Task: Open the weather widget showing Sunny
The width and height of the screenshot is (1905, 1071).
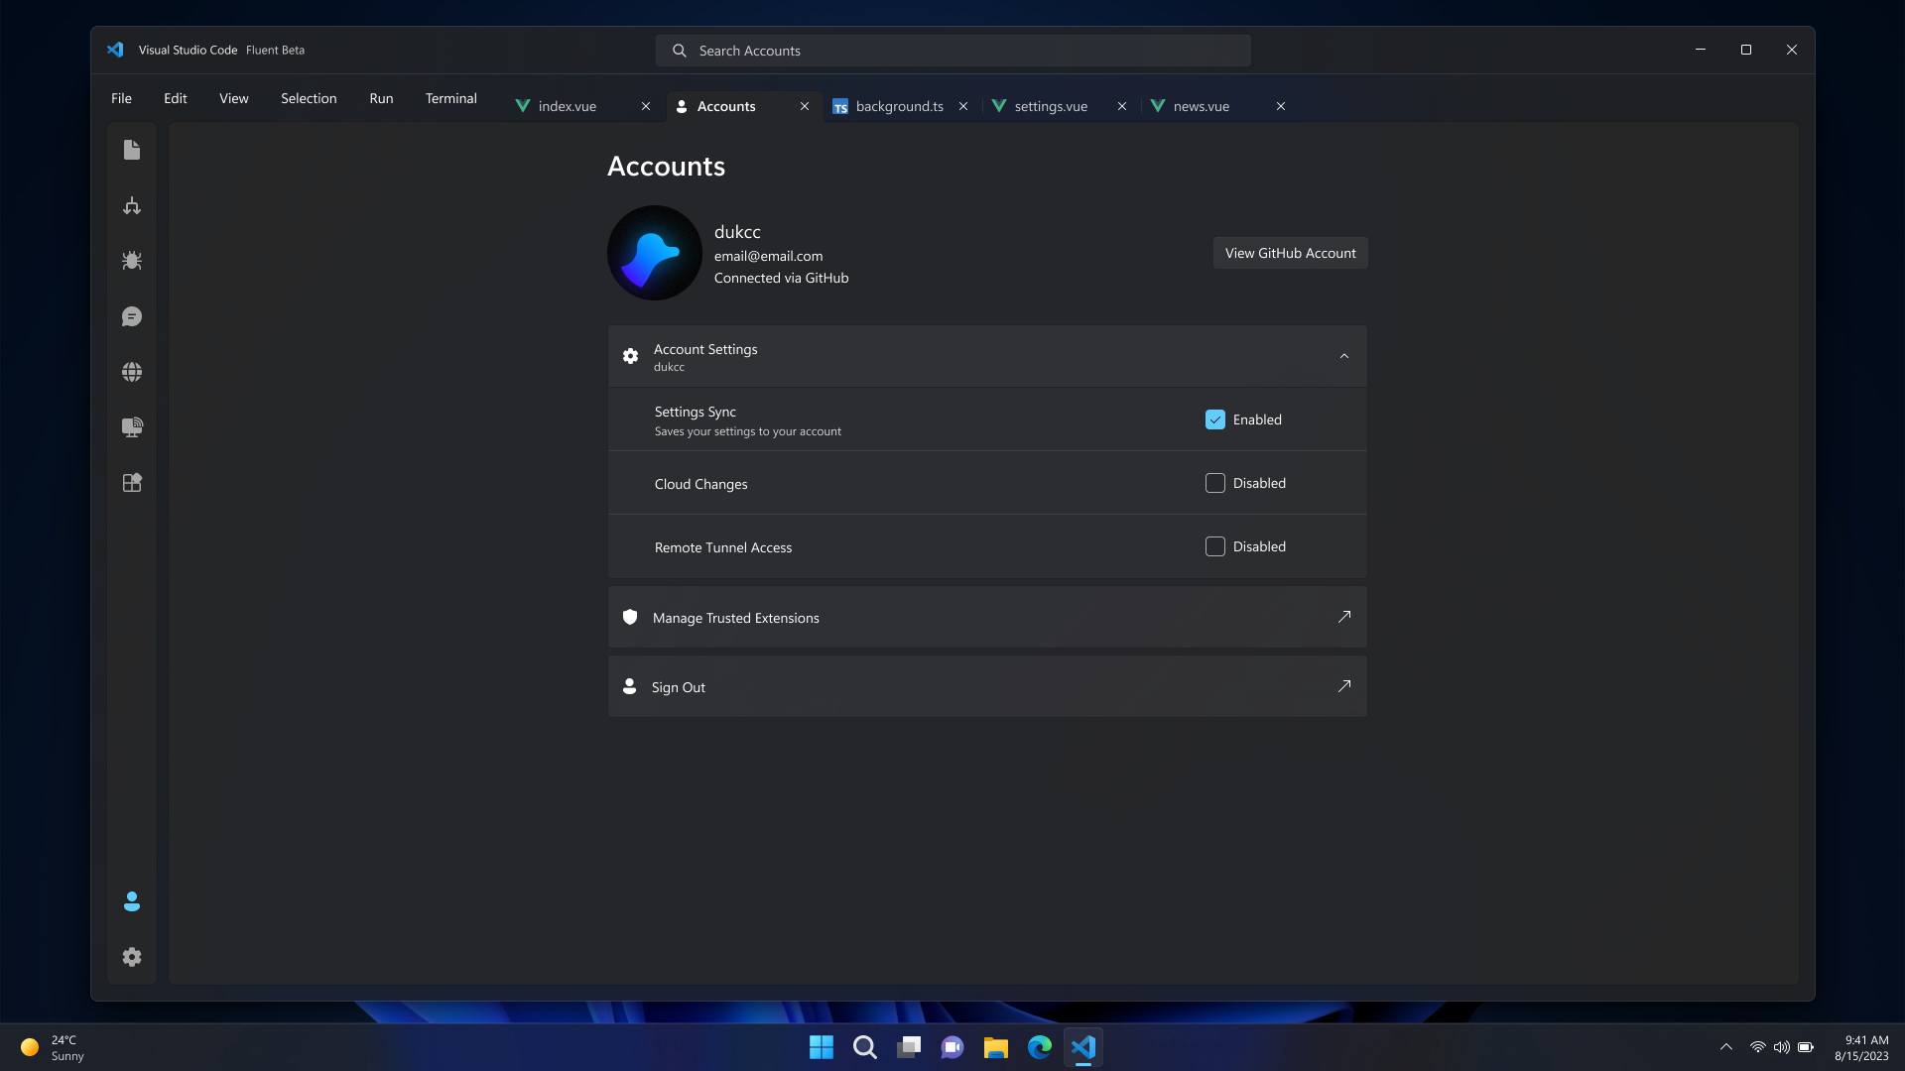Action: (53, 1047)
